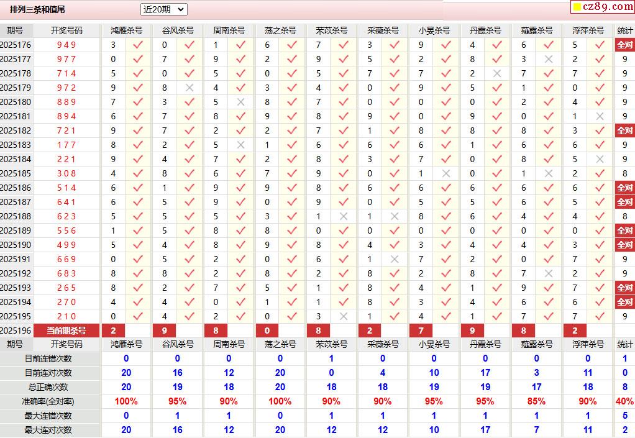Click the 总正确次数 row label
This screenshot has width=635, height=438.
click(48, 387)
